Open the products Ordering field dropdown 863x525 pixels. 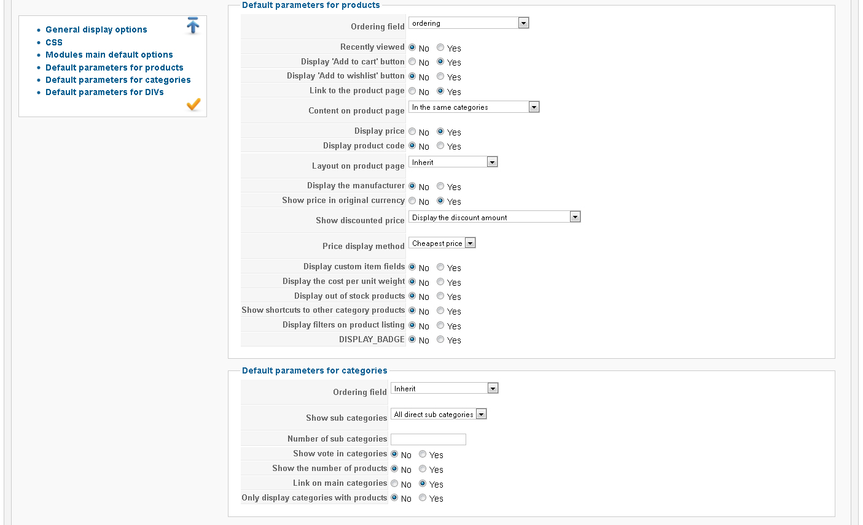[x=468, y=23]
